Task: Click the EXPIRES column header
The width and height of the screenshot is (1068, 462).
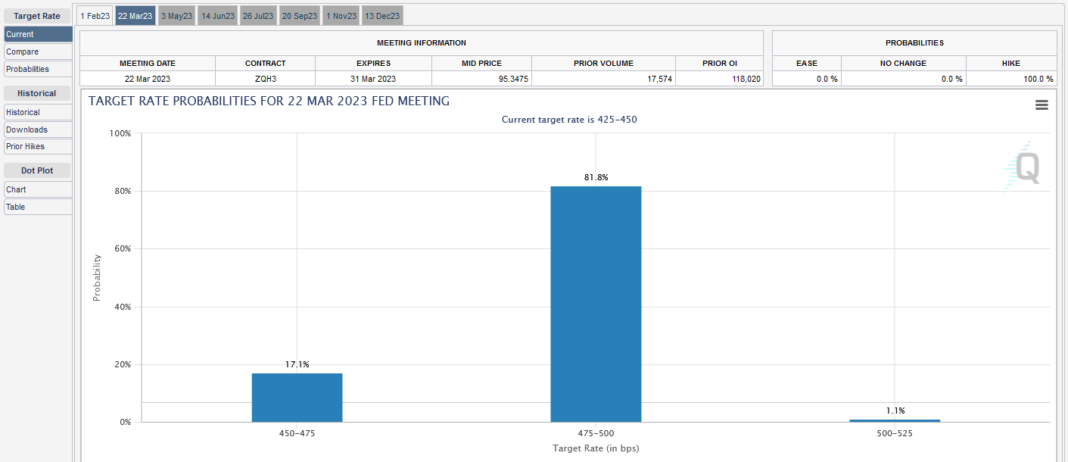Action: [374, 64]
